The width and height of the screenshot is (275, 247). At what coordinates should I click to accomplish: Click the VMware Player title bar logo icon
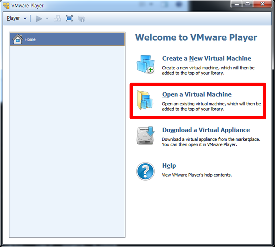[x=6, y=5]
